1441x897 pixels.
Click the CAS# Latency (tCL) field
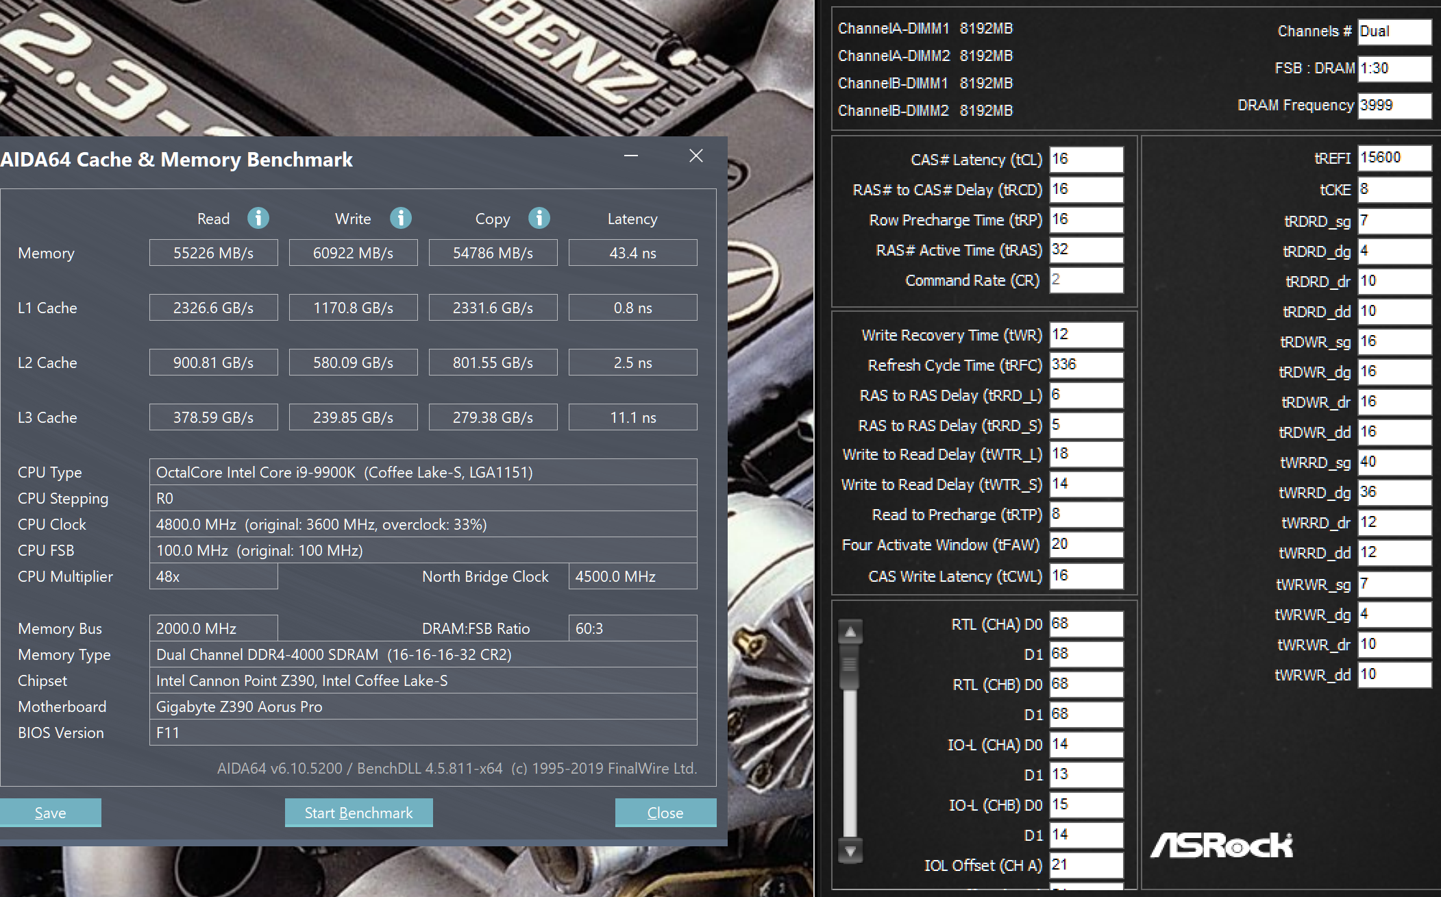1086,160
